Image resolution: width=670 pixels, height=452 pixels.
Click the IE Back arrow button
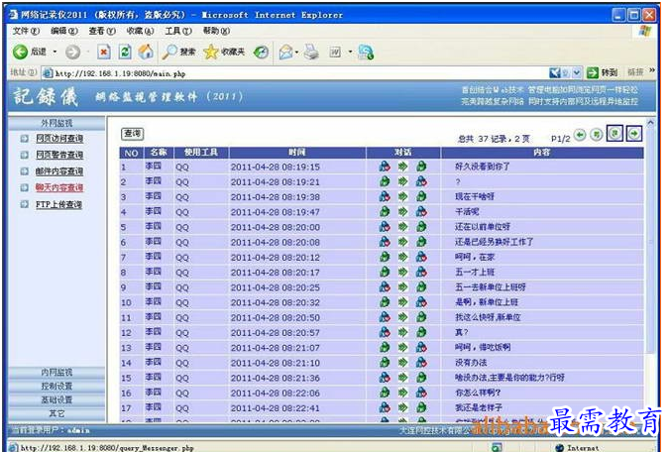(x=21, y=52)
